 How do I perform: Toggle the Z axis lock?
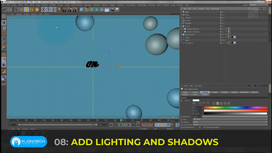point(54,10)
